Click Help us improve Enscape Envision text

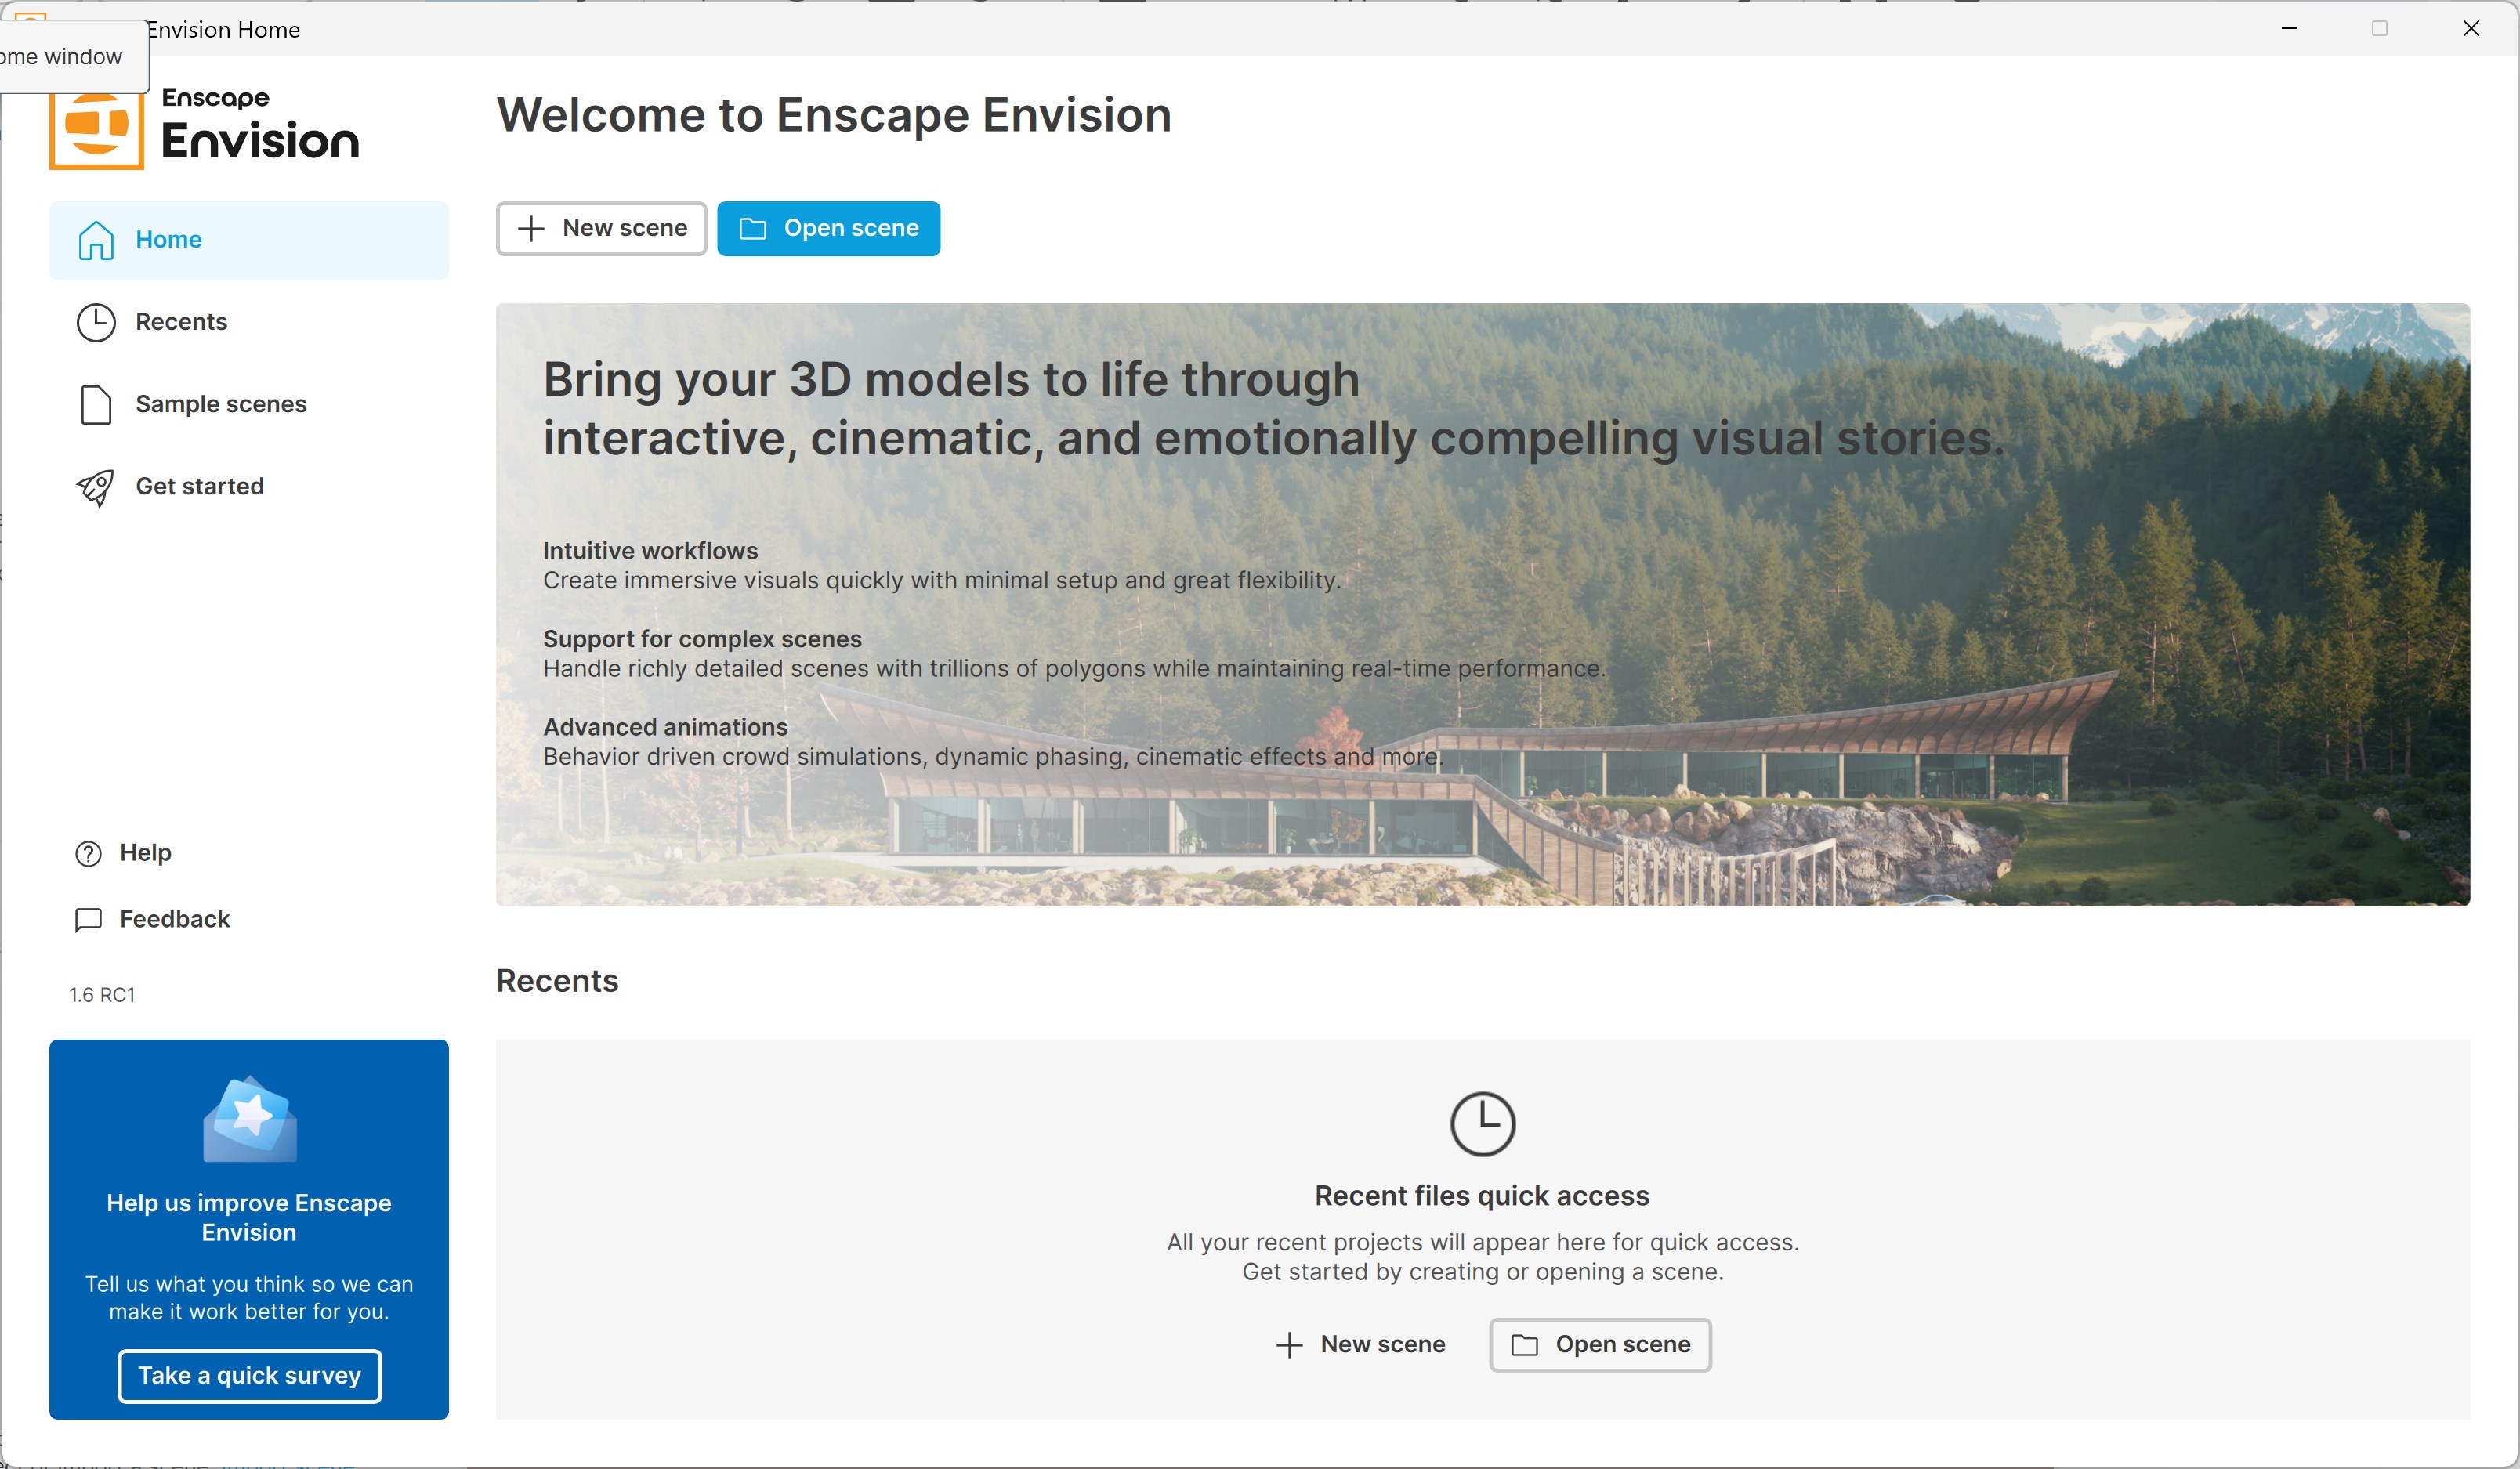pos(249,1218)
